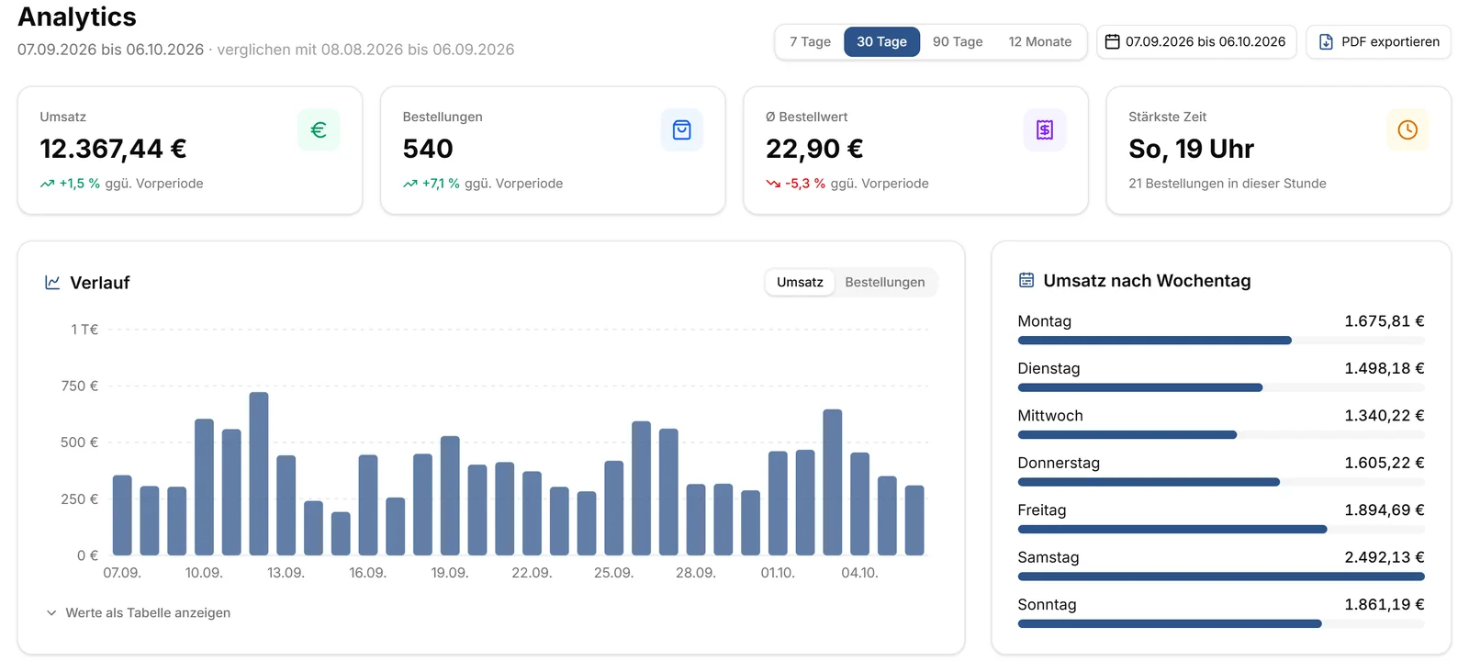Click the Freitag revenue progress bar
The height and width of the screenshot is (672, 1469).
tap(1221, 530)
